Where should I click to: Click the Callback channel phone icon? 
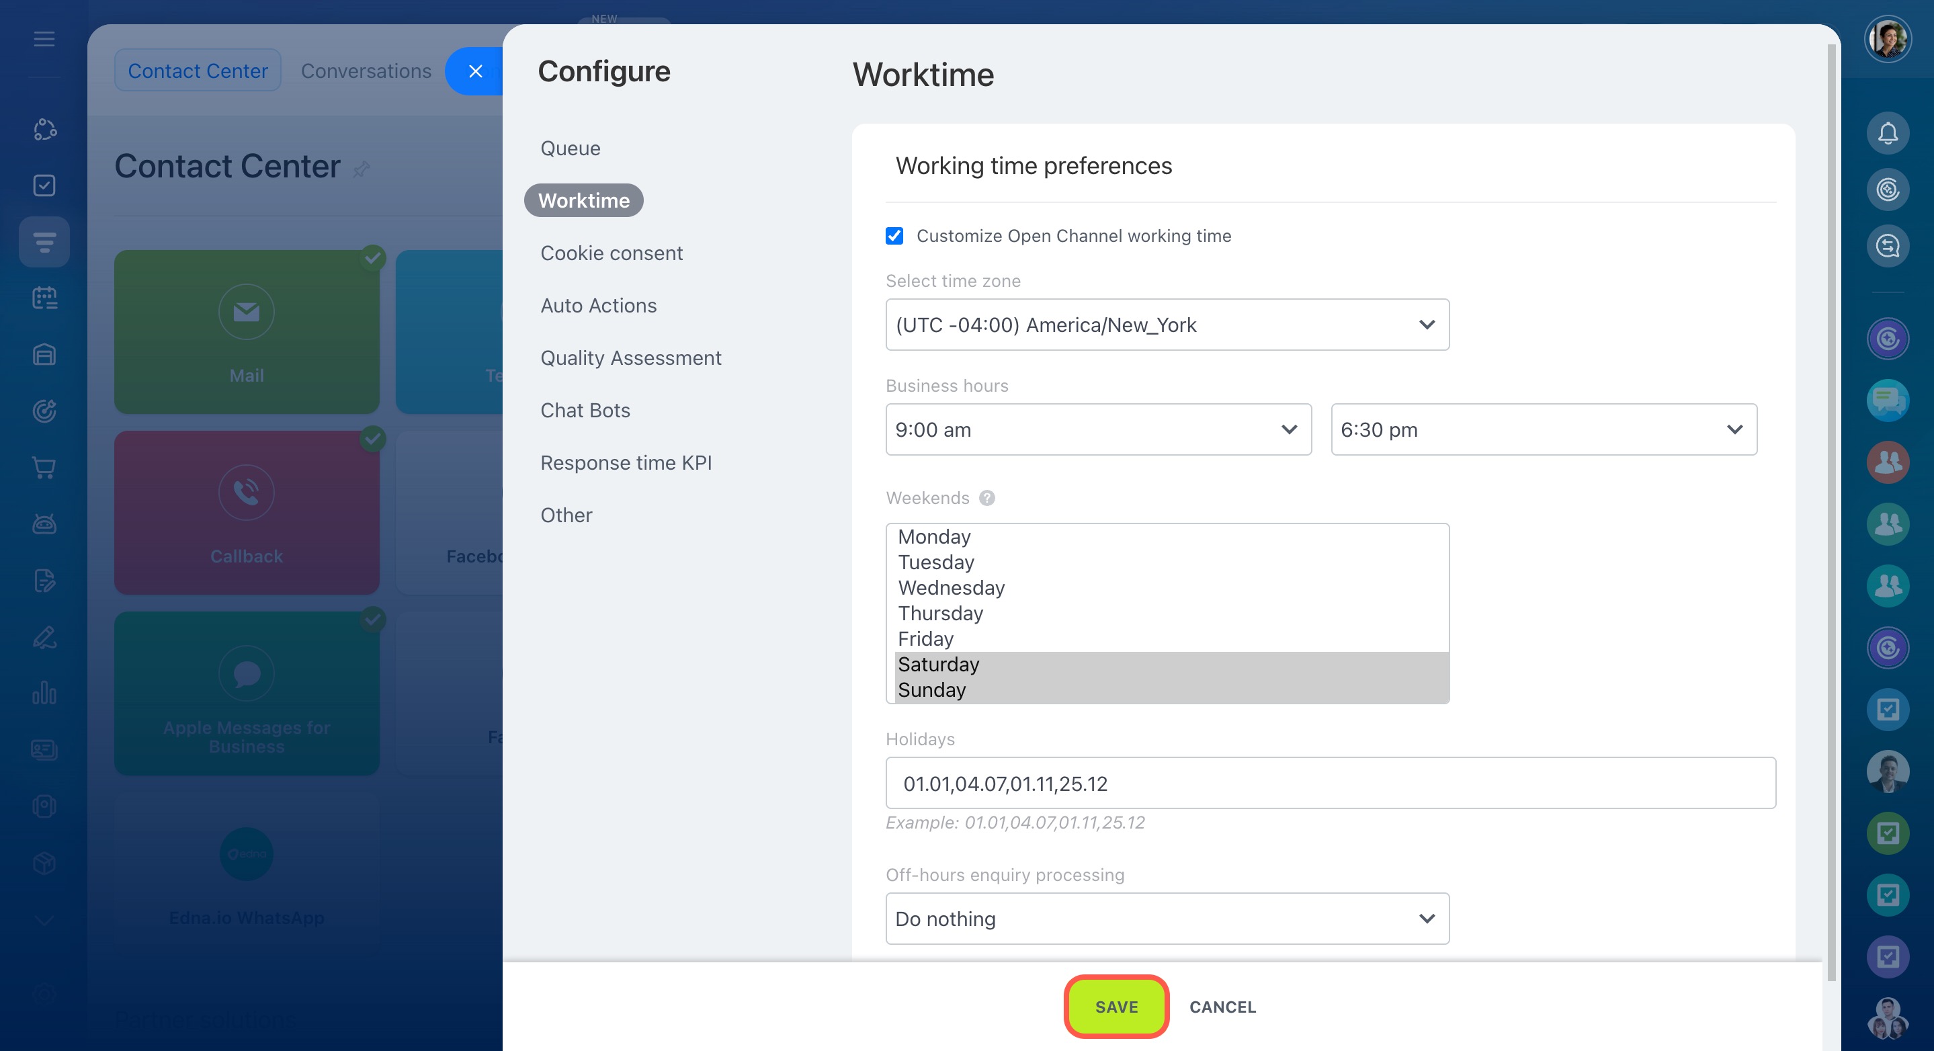[x=246, y=492]
